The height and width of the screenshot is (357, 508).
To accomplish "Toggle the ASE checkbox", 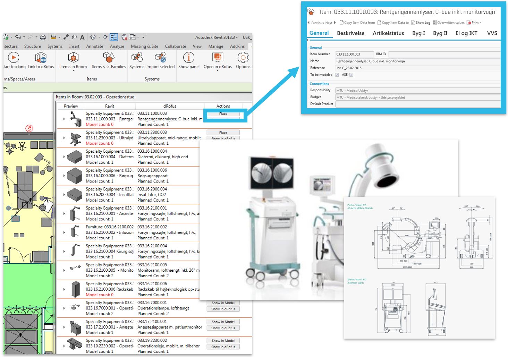I will pos(351,75).
